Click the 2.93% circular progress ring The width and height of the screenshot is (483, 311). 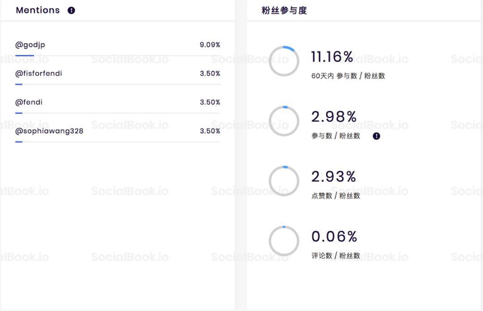click(x=284, y=181)
